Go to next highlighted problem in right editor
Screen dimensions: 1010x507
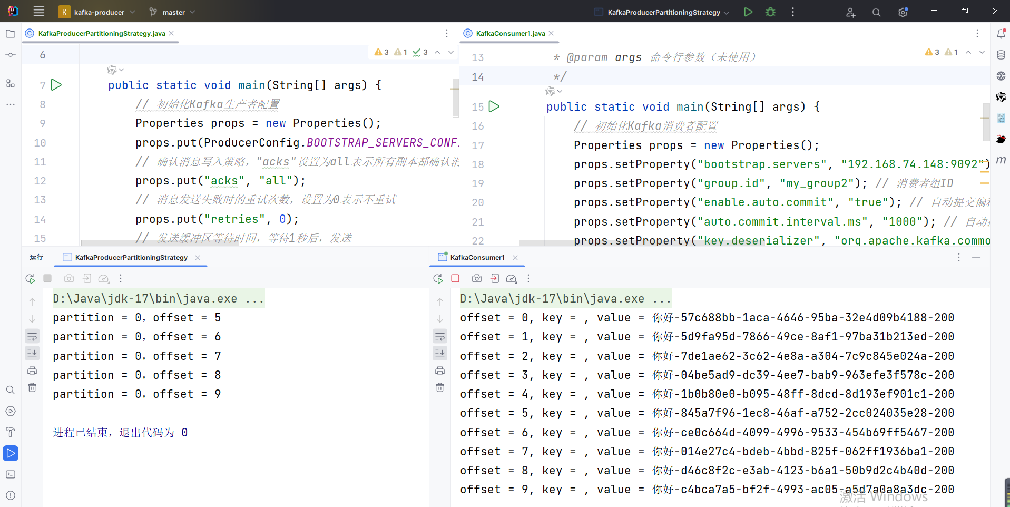pos(982,52)
